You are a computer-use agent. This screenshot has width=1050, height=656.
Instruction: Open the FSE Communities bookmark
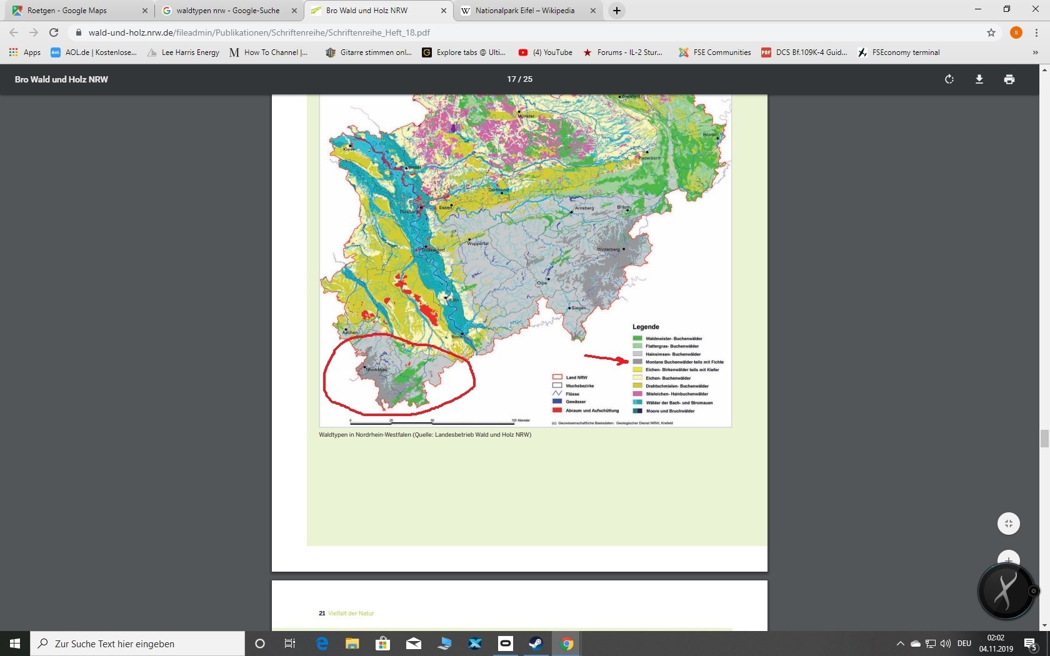[715, 52]
